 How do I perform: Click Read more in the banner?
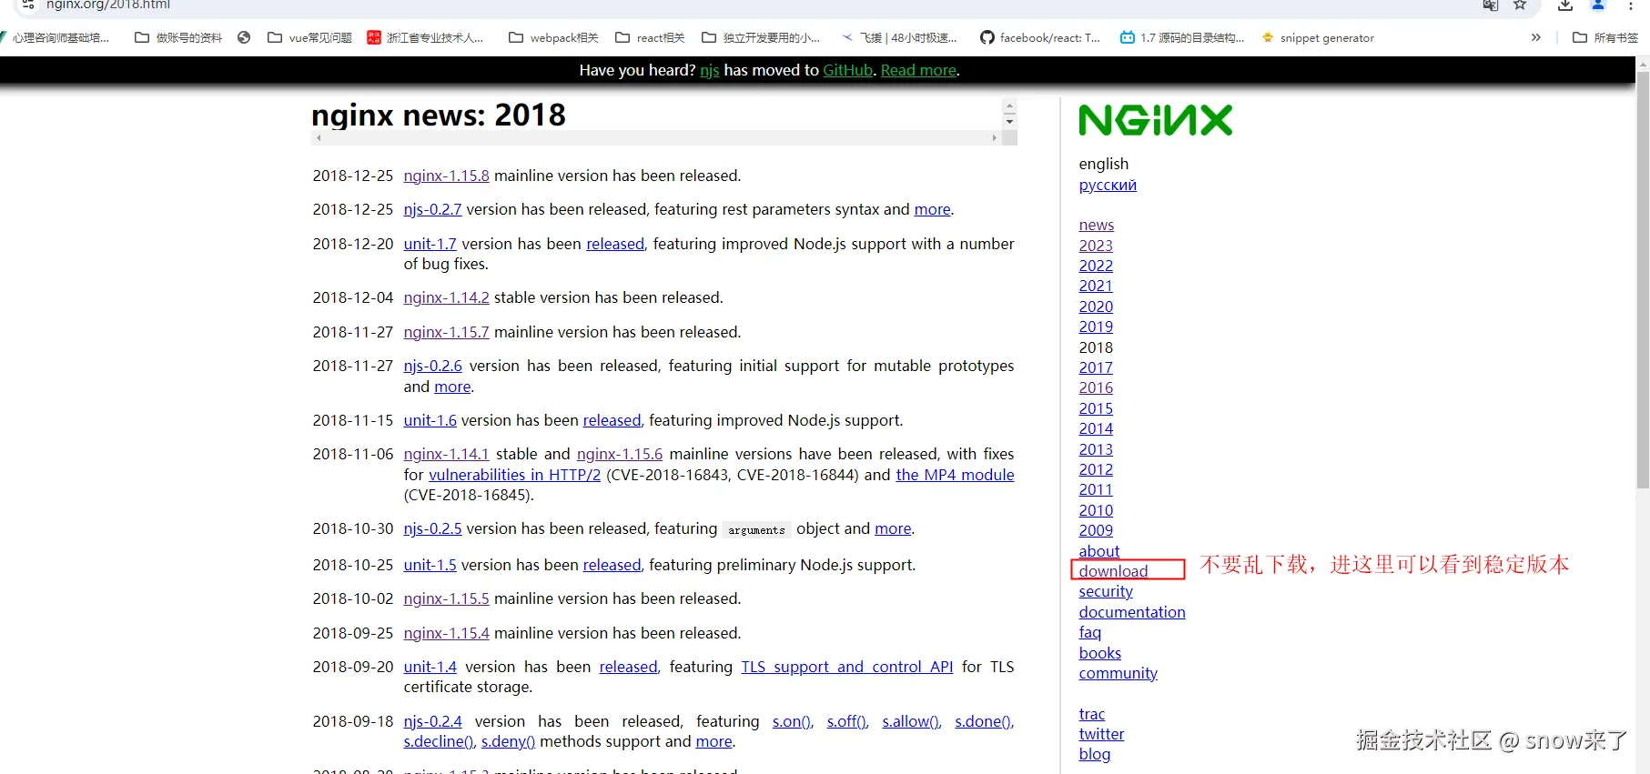click(x=918, y=70)
